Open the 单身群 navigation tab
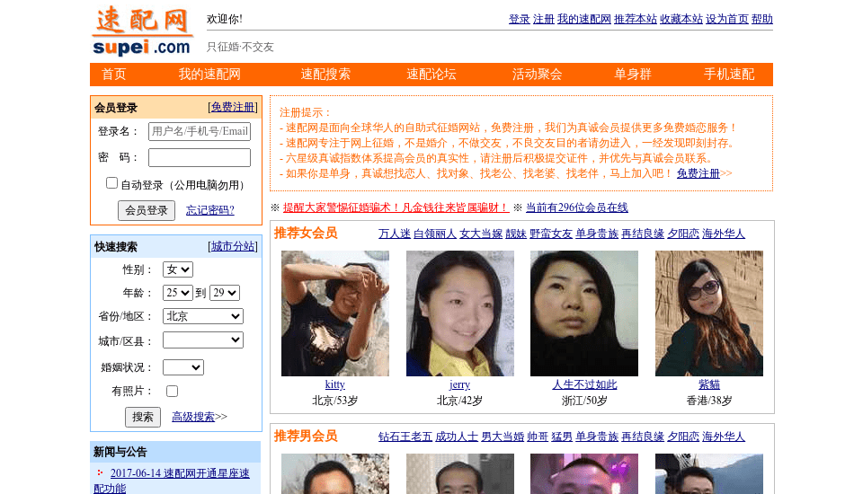The width and height of the screenshot is (863, 494). click(x=632, y=75)
